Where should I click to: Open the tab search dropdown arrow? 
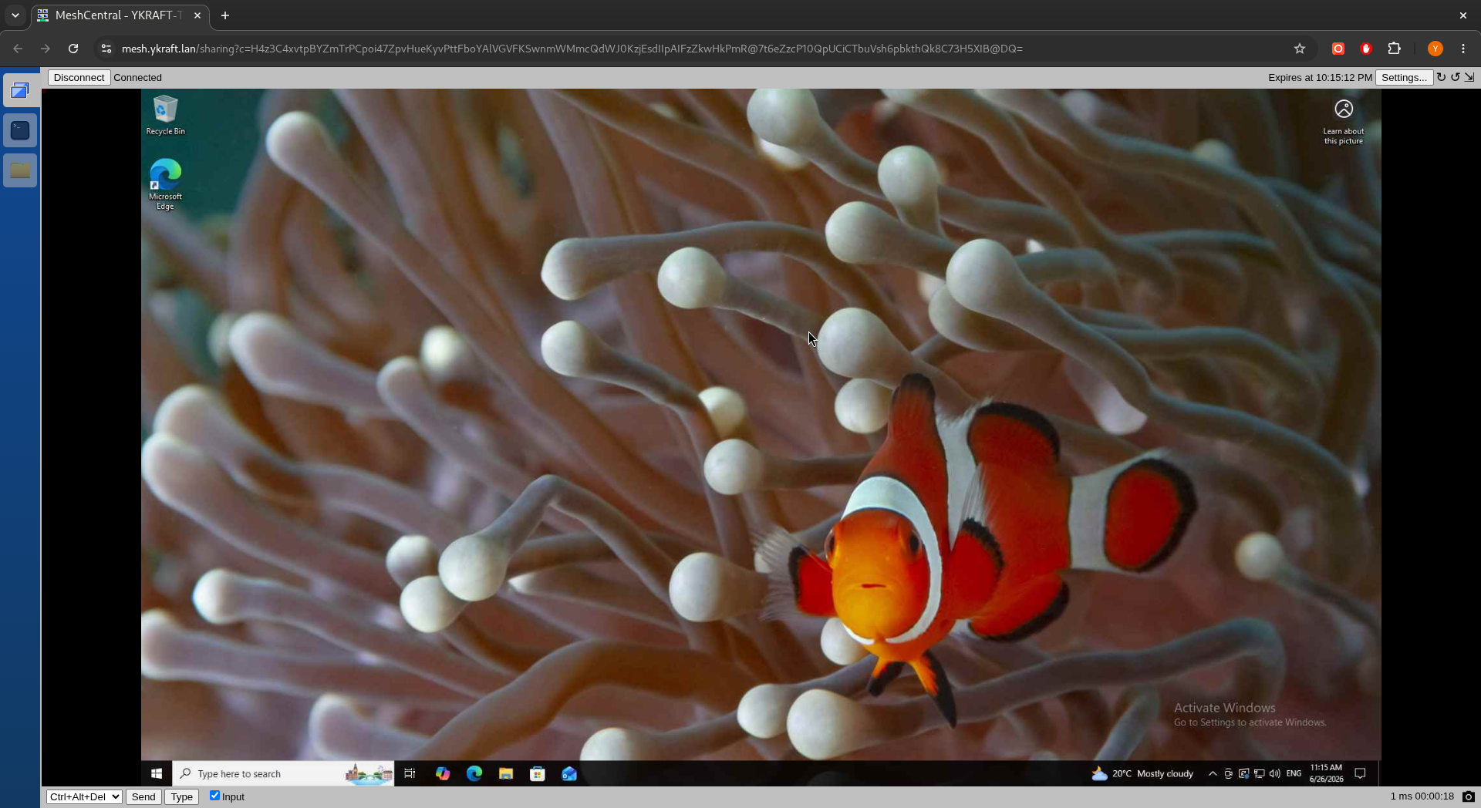coord(15,15)
